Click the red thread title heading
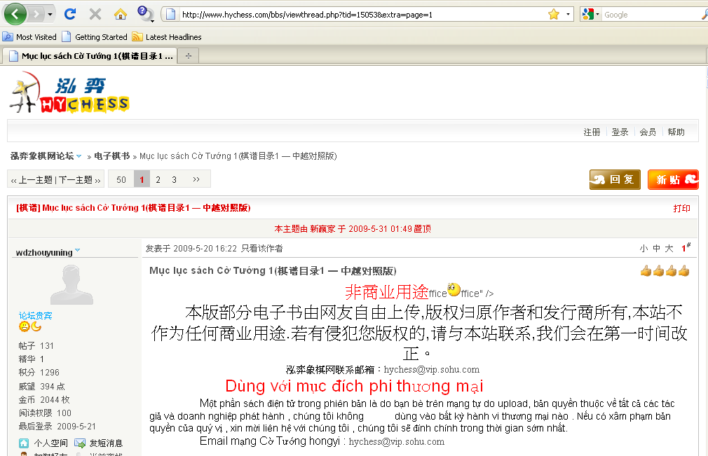The image size is (708, 456). point(133,208)
